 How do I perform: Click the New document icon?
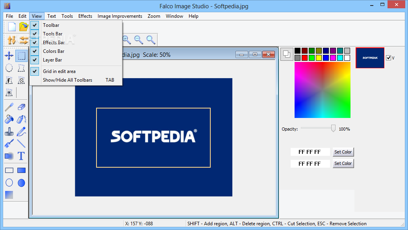pyautogui.click(x=12, y=27)
